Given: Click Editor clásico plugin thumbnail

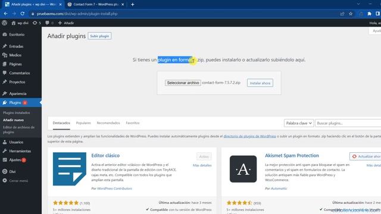Looking at the screenshot, I should click(x=70, y=169).
